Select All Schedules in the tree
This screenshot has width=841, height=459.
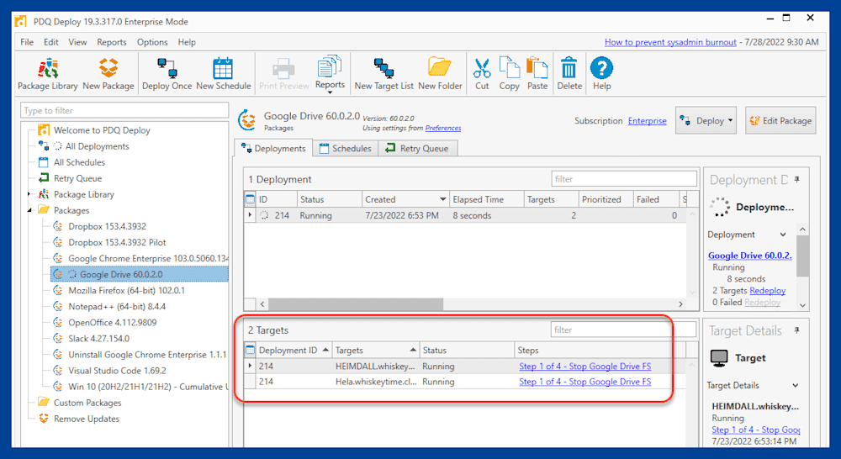(x=79, y=162)
